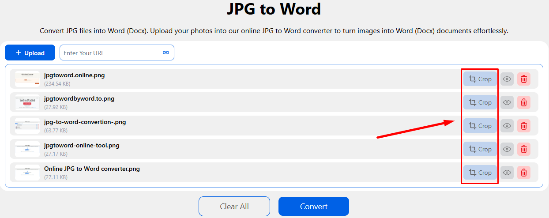Select file name Online JPG to Word converter.png

[x=92, y=169]
